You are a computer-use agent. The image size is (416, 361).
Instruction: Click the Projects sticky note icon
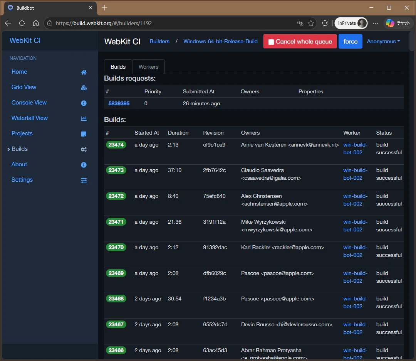coord(84,134)
